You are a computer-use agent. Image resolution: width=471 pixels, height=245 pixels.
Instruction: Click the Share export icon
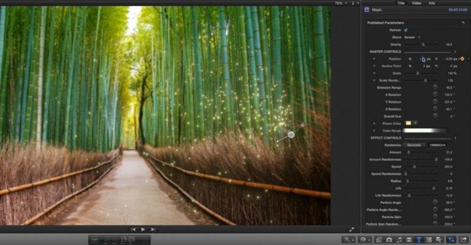(x=464, y=239)
